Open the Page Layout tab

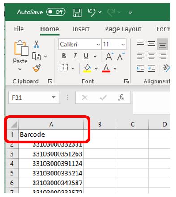tap(123, 29)
